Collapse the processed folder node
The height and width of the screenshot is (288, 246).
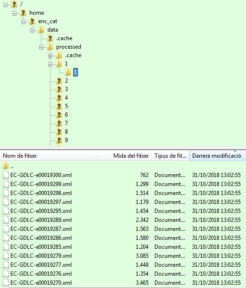click(41, 47)
